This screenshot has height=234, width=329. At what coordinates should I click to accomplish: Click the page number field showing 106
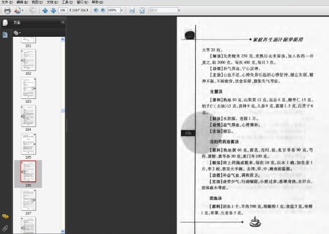(x=63, y=10)
